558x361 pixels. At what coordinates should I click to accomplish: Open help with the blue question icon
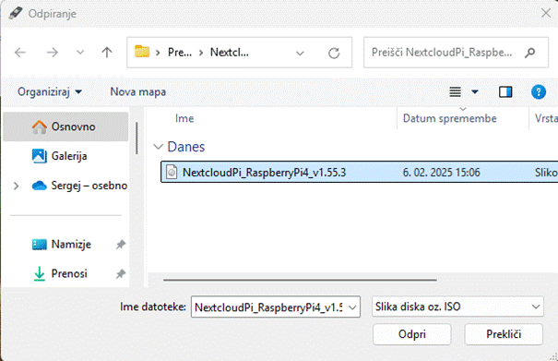pos(539,92)
